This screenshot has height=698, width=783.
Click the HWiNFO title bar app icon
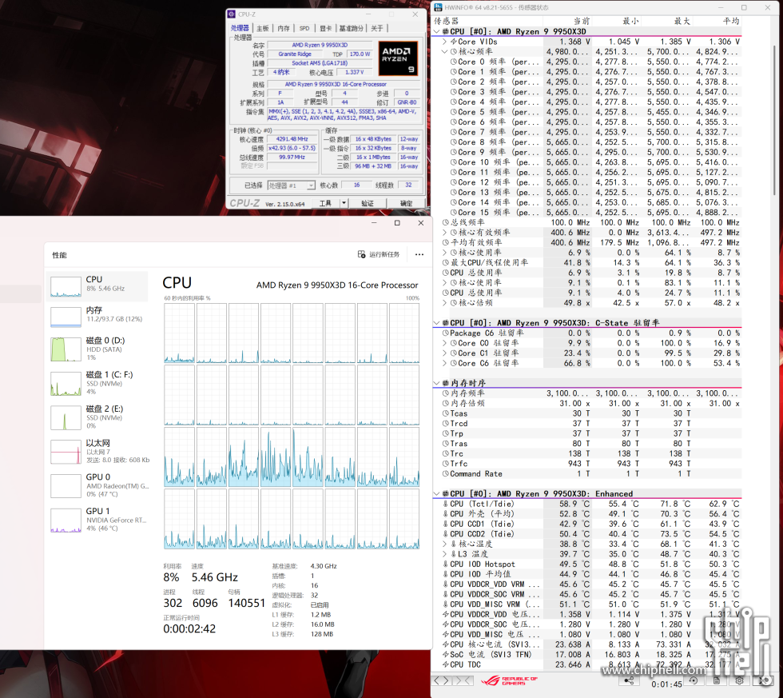(x=438, y=7)
